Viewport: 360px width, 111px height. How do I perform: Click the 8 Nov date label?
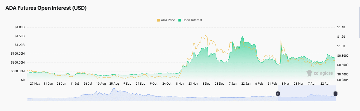click(x=180, y=84)
